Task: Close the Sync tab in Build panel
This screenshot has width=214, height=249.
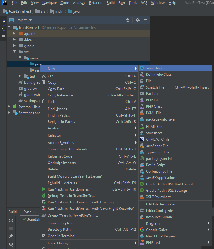Action: pyautogui.click(x=34, y=212)
